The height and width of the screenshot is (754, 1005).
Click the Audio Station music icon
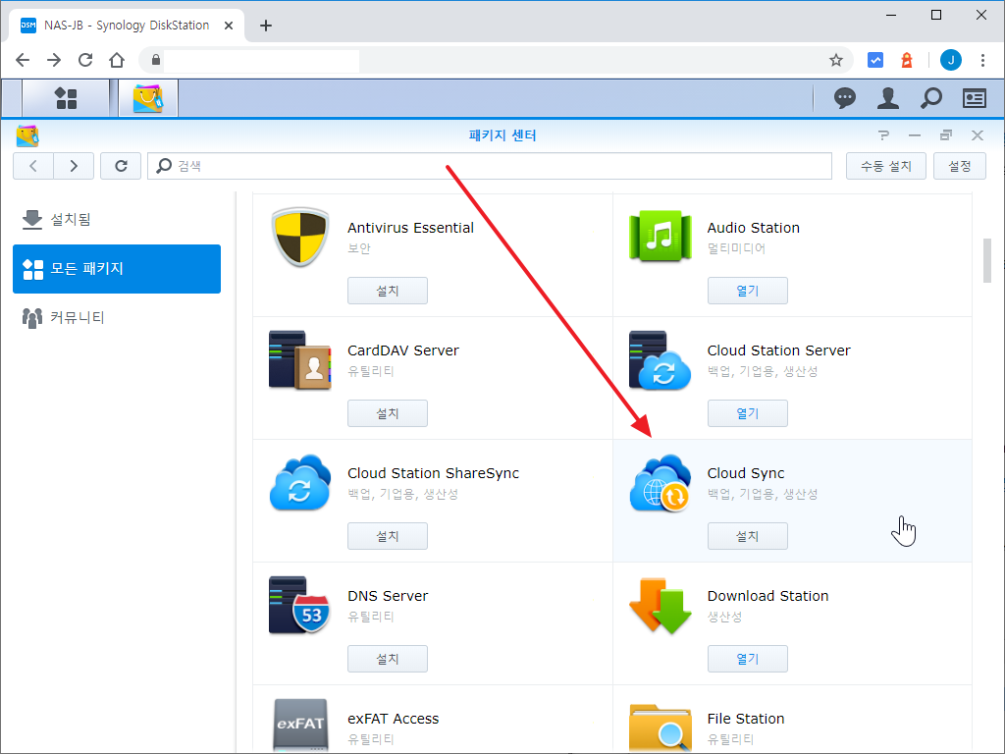[661, 236]
